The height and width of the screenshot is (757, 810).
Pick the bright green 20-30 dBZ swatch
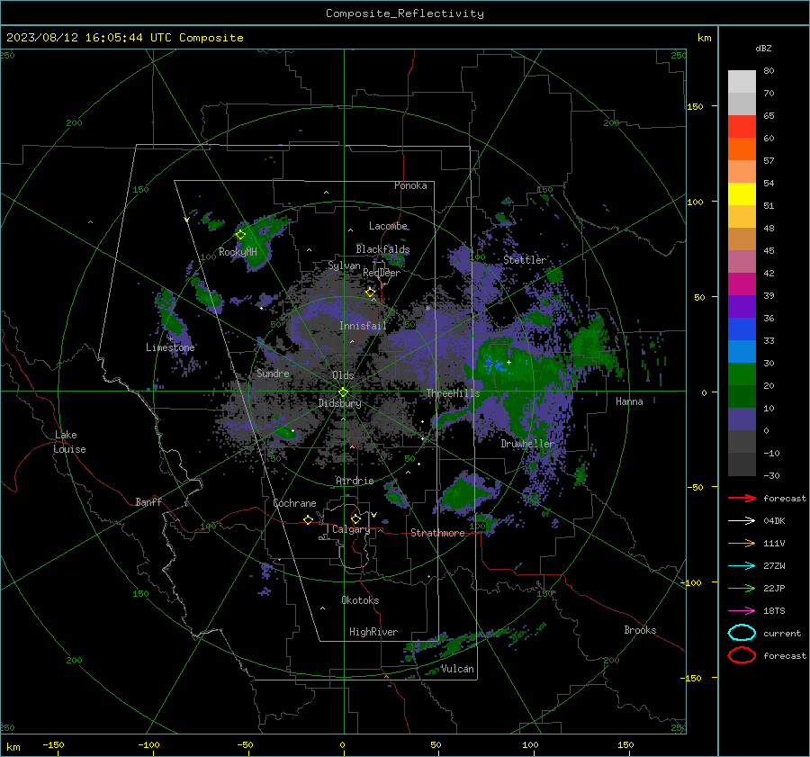[742, 374]
